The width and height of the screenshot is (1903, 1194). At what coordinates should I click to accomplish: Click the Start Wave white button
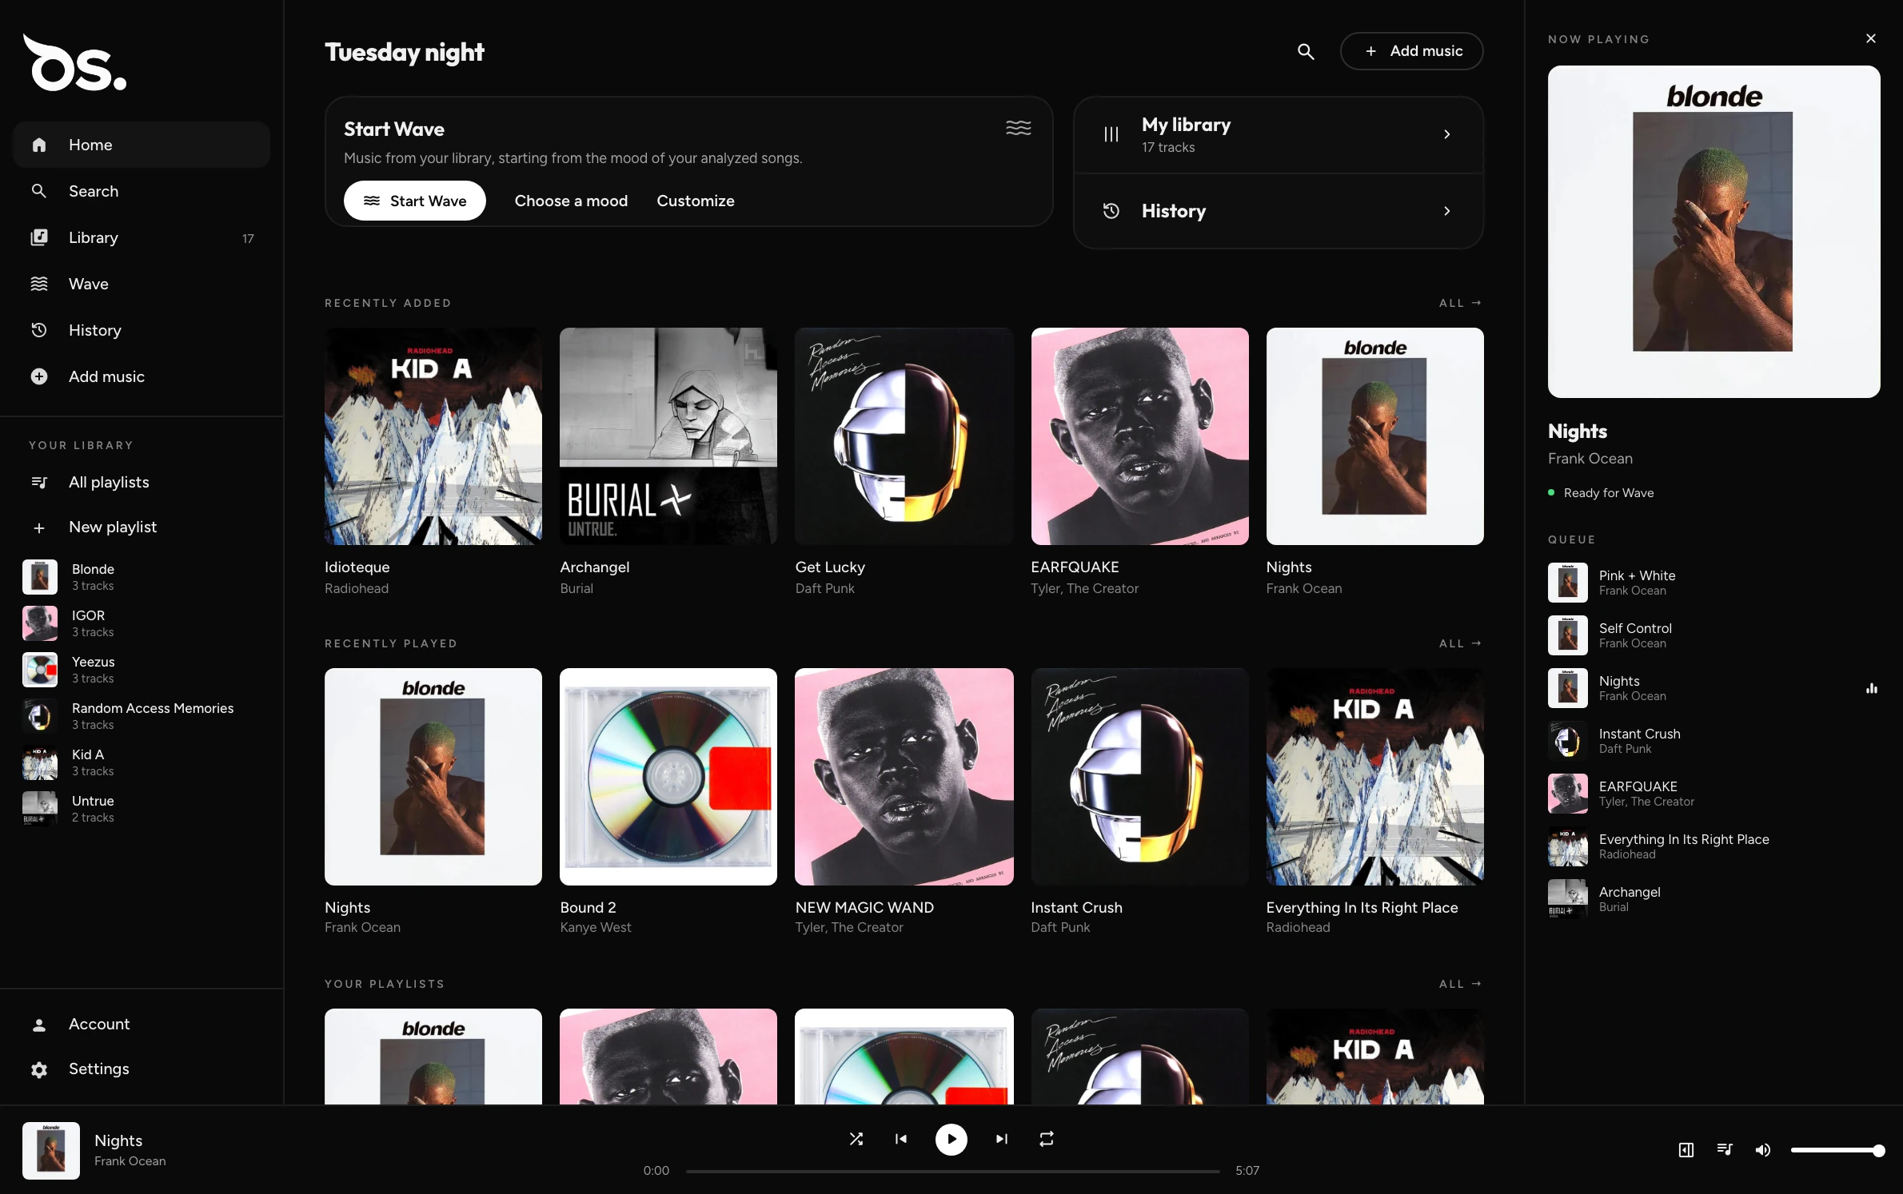pos(414,201)
